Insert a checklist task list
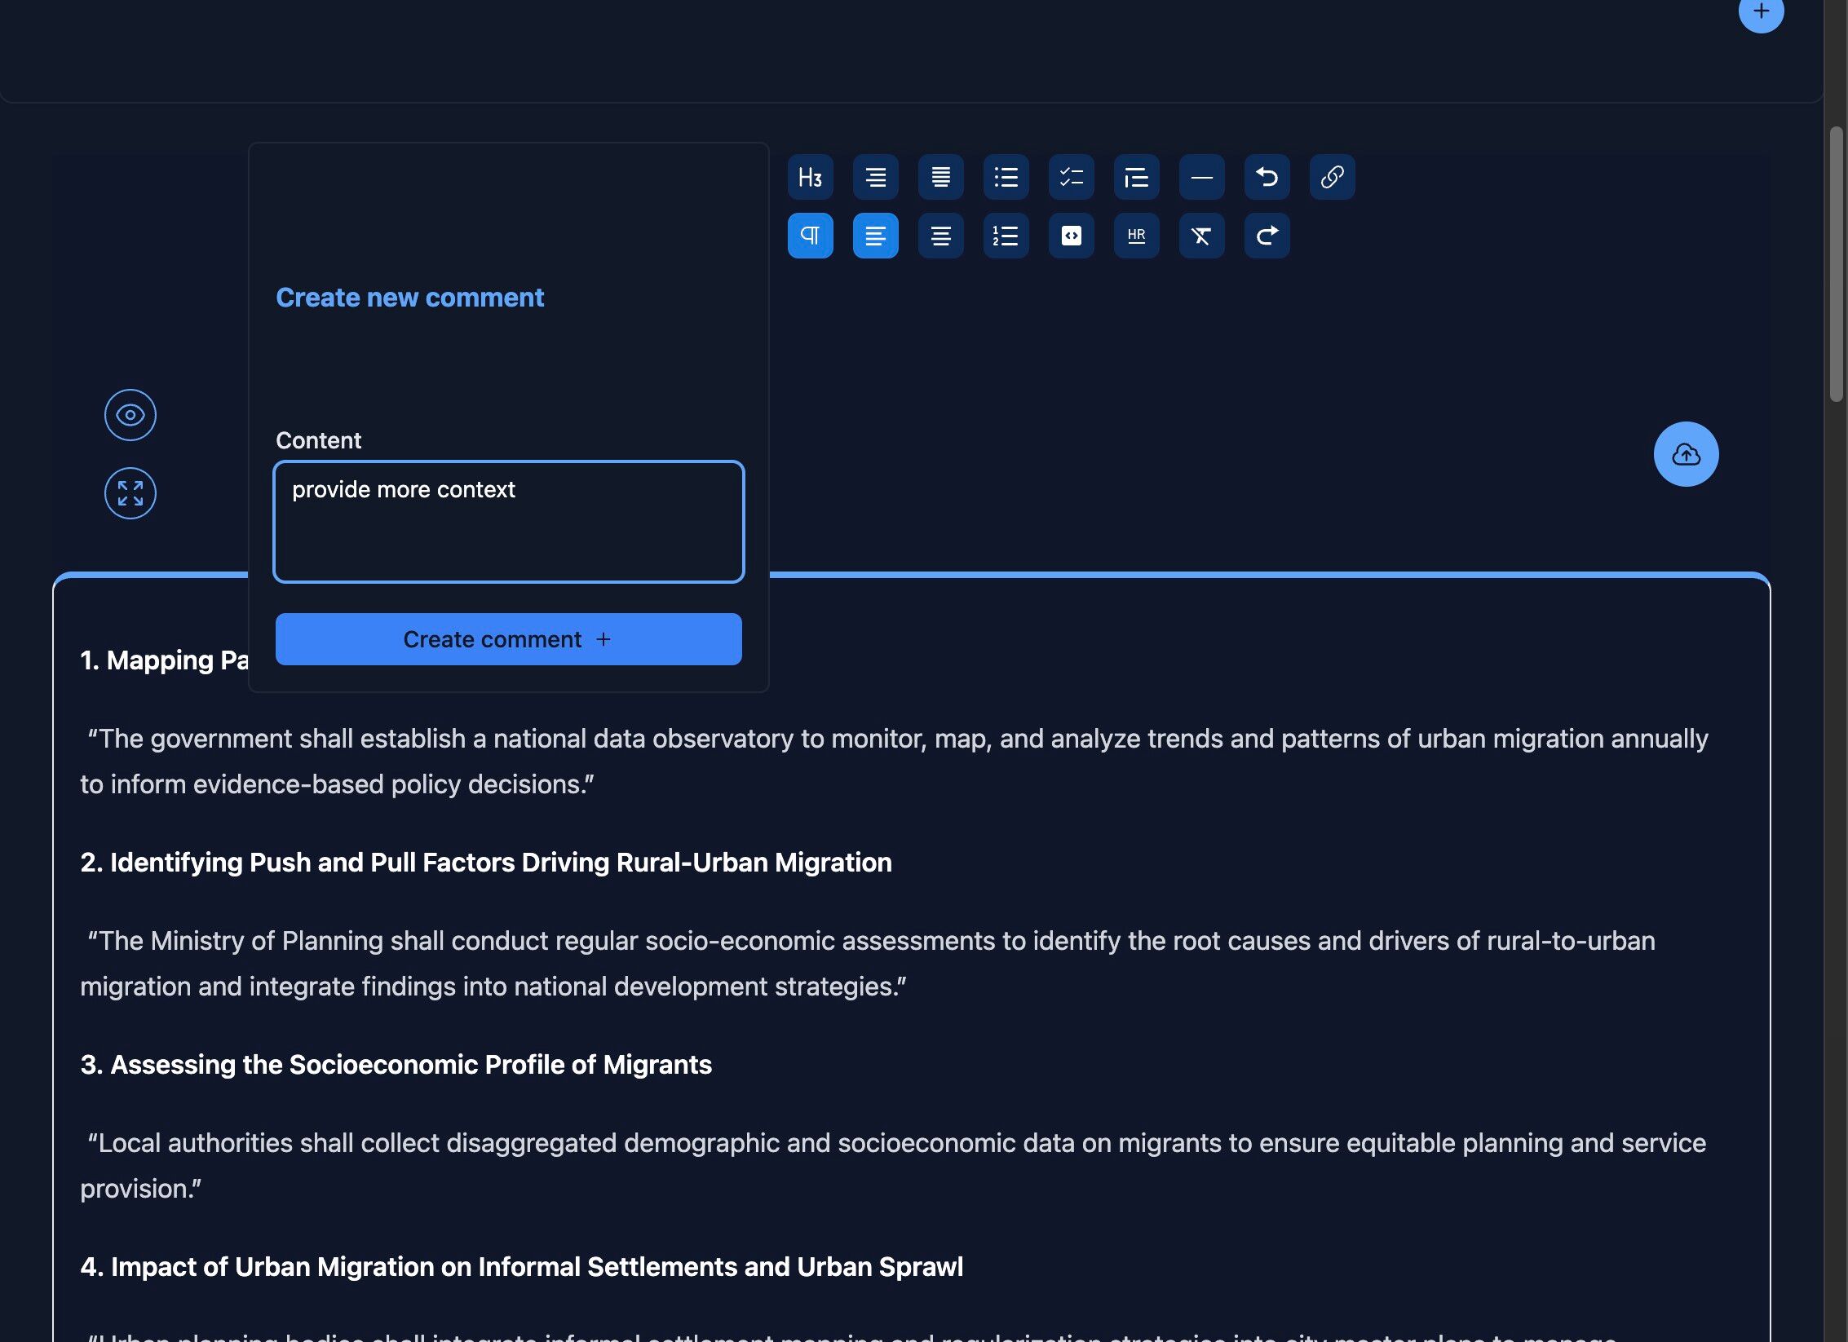 pyautogui.click(x=1071, y=177)
